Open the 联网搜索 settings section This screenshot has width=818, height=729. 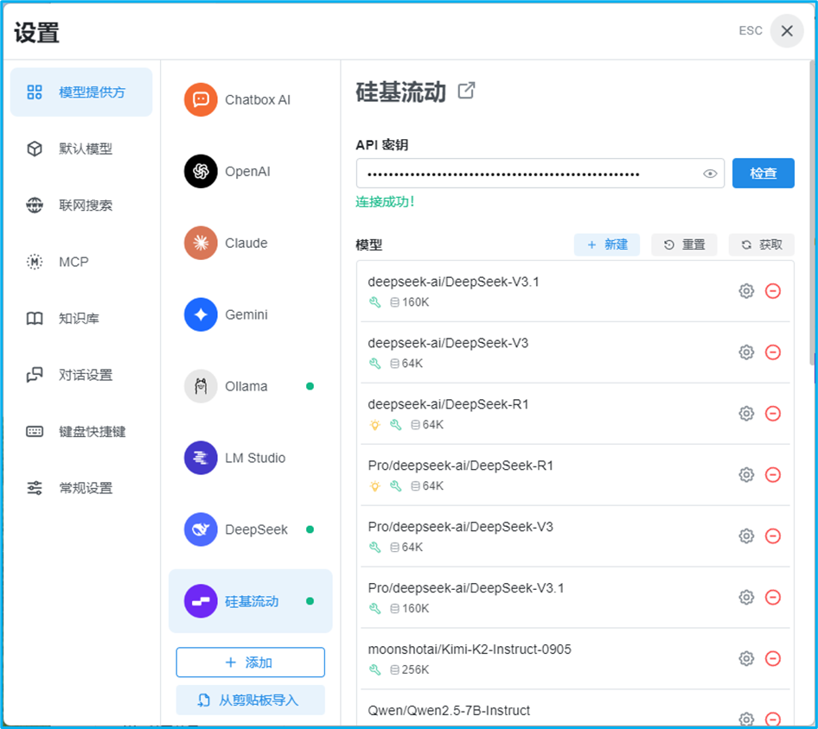pyautogui.click(x=81, y=206)
